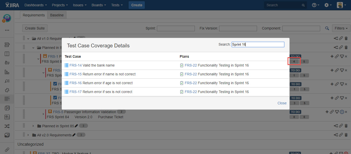Screen dimensions: 351x154
Task: Click the blue warning icon on the FRS-5 row
Action: point(342,112)
